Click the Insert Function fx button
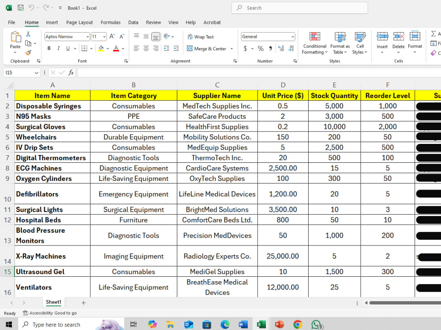This screenshot has width=441, height=330. [71, 73]
